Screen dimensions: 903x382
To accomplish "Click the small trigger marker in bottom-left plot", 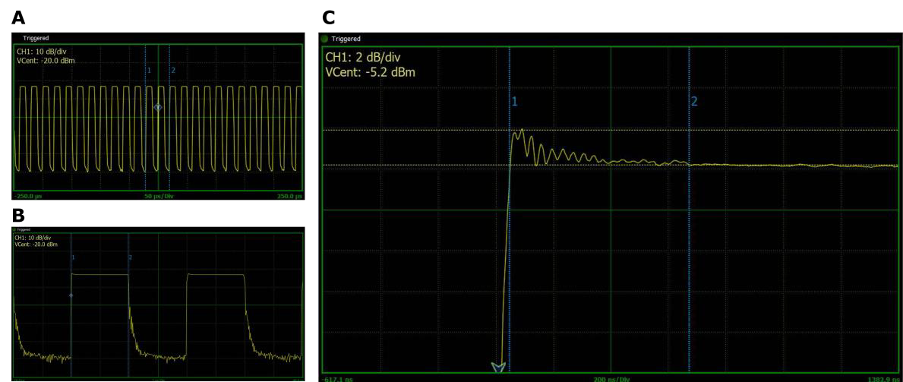I will 71,295.
